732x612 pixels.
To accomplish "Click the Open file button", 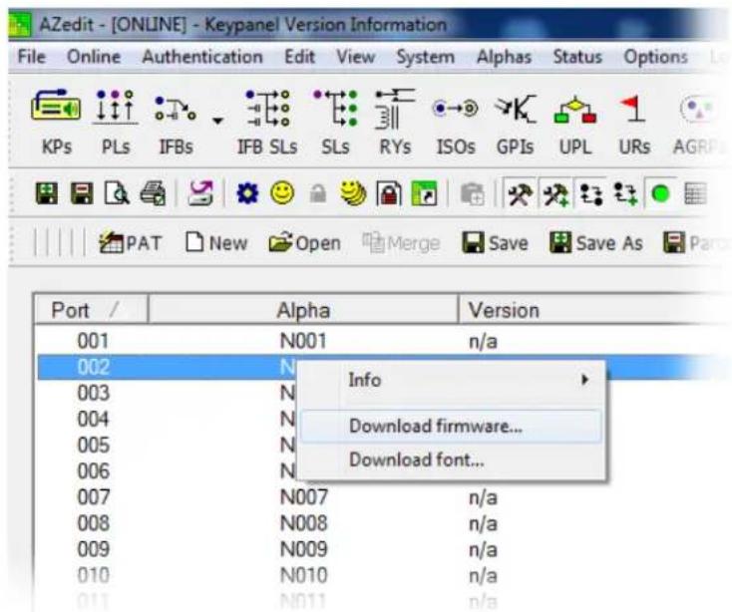I will (x=305, y=242).
